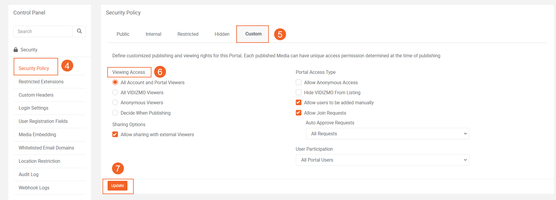Enable Allow Anonymous Access checkbox
This screenshot has height=200, width=556.
[x=298, y=82]
